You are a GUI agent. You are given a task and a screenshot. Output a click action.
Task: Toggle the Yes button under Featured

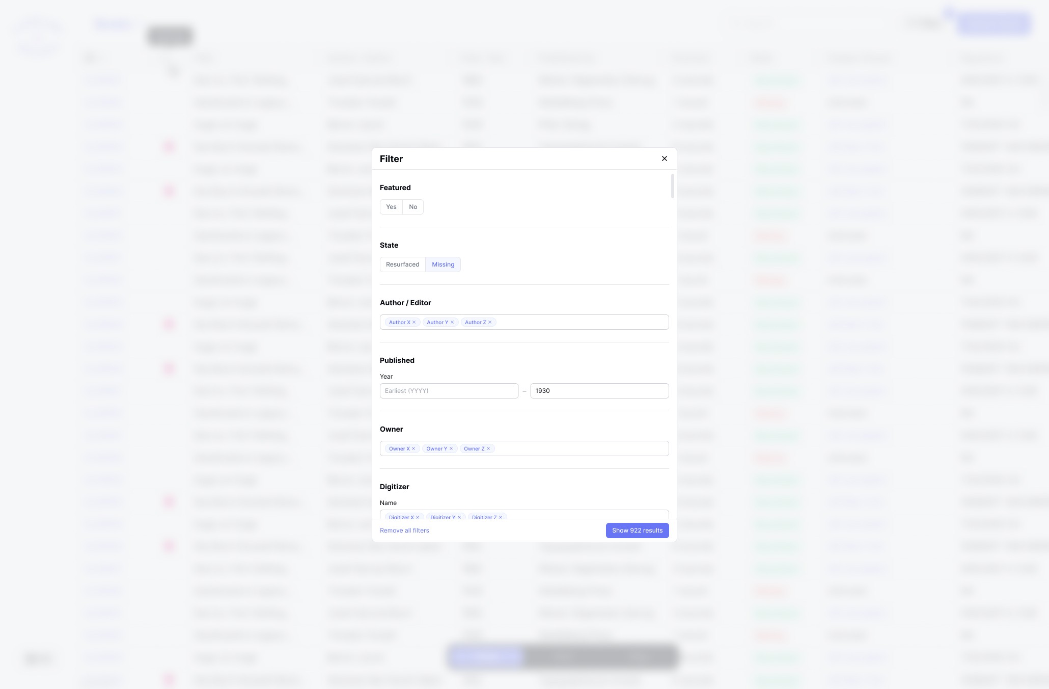[x=391, y=207]
